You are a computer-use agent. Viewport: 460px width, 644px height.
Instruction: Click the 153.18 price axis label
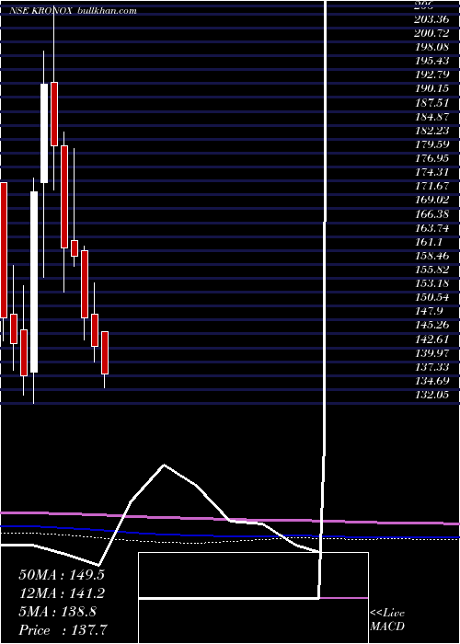pyautogui.click(x=433, y=283)
